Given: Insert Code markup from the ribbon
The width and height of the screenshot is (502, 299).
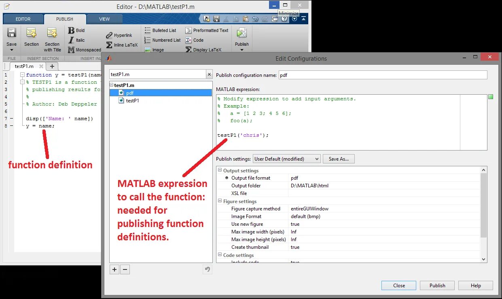Looking at the screenshot, I should [x=194, y=40].
